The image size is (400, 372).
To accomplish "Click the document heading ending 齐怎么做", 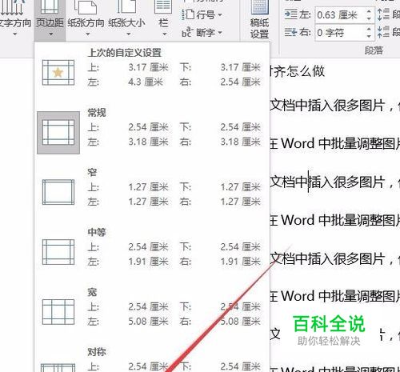I will pos(298,71).
